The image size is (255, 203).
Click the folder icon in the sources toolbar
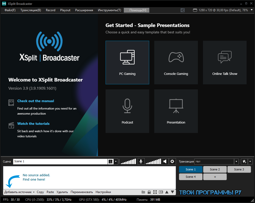click(143, 192)
